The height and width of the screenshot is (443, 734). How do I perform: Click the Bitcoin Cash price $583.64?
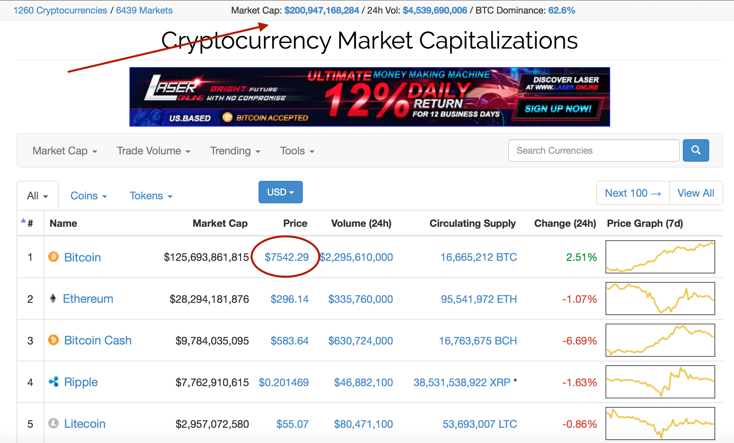[290, 341]
